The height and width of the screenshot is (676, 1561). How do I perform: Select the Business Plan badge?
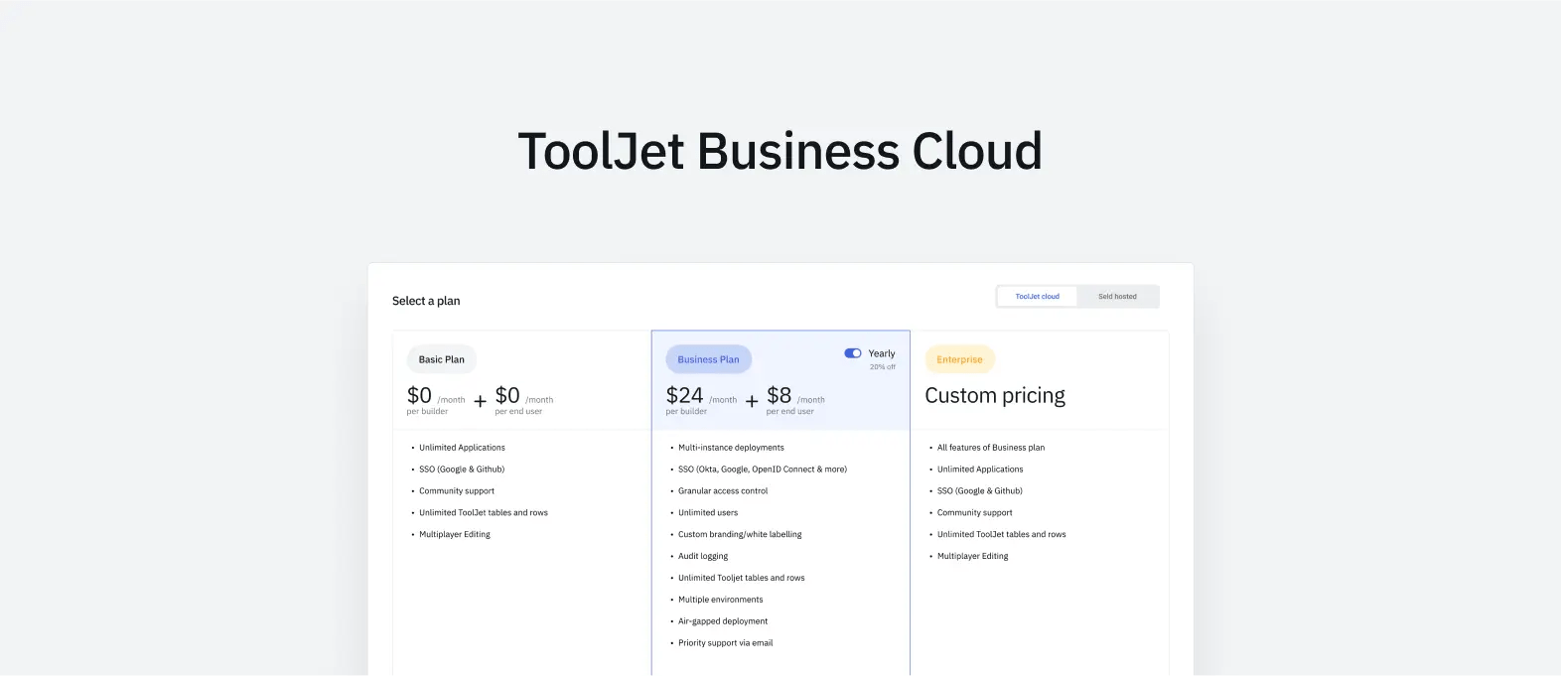[709, 359]
